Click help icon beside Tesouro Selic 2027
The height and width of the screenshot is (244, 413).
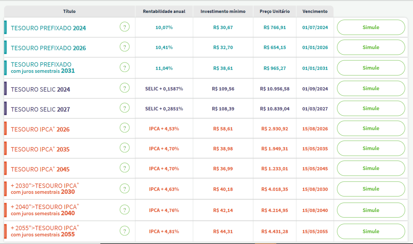[124, 108]
